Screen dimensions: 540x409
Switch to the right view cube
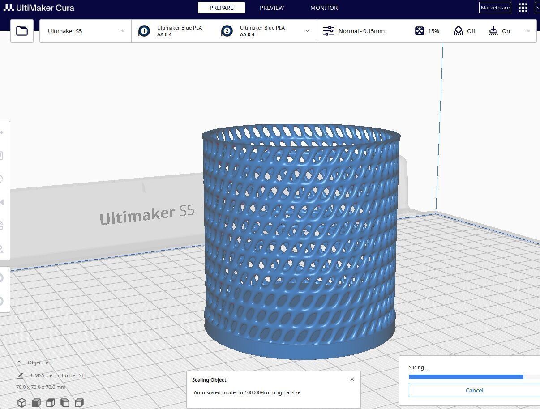(x=79, y=403)
